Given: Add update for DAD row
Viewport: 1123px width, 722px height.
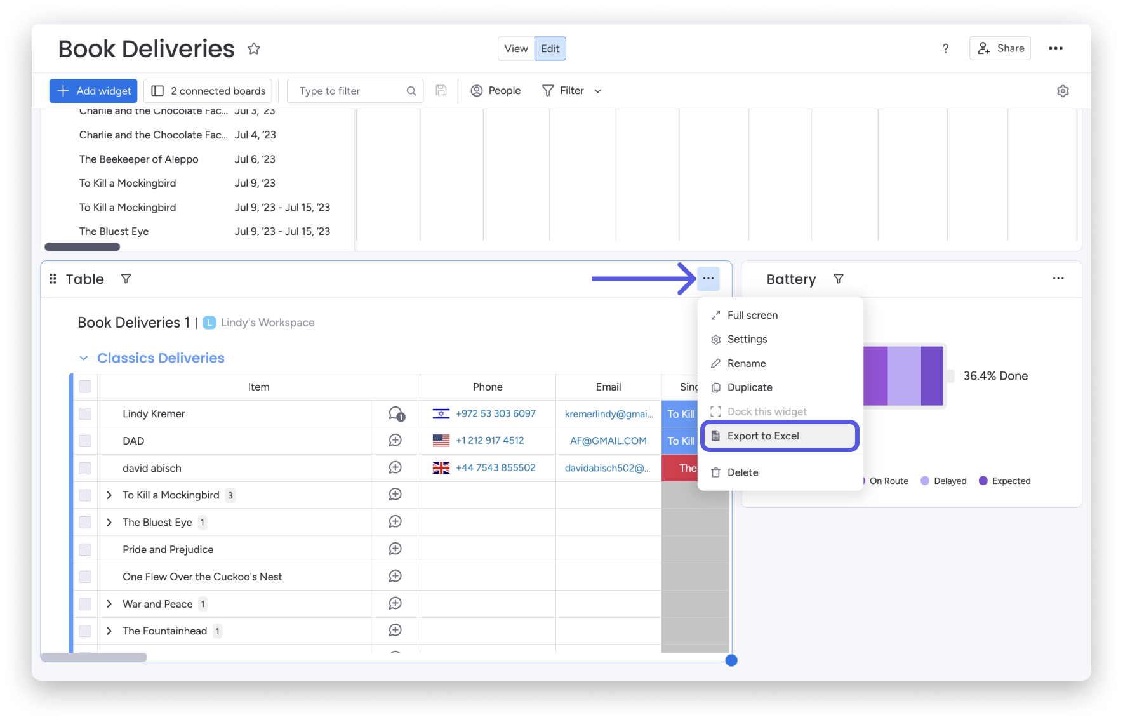Looking at the screenshot, I should pos(395,440).
